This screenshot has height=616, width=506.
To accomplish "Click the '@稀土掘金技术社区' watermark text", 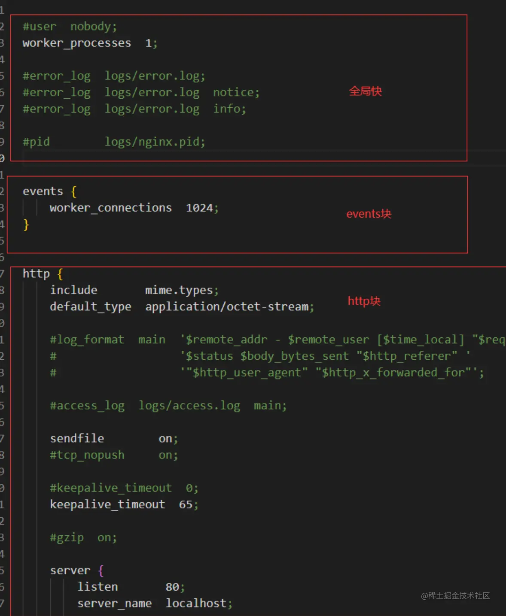I will coord(455,595).
